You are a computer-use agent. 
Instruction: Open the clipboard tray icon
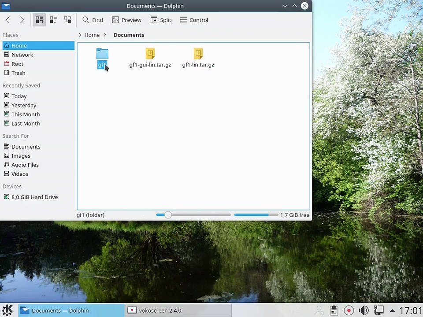coord(334,310)
